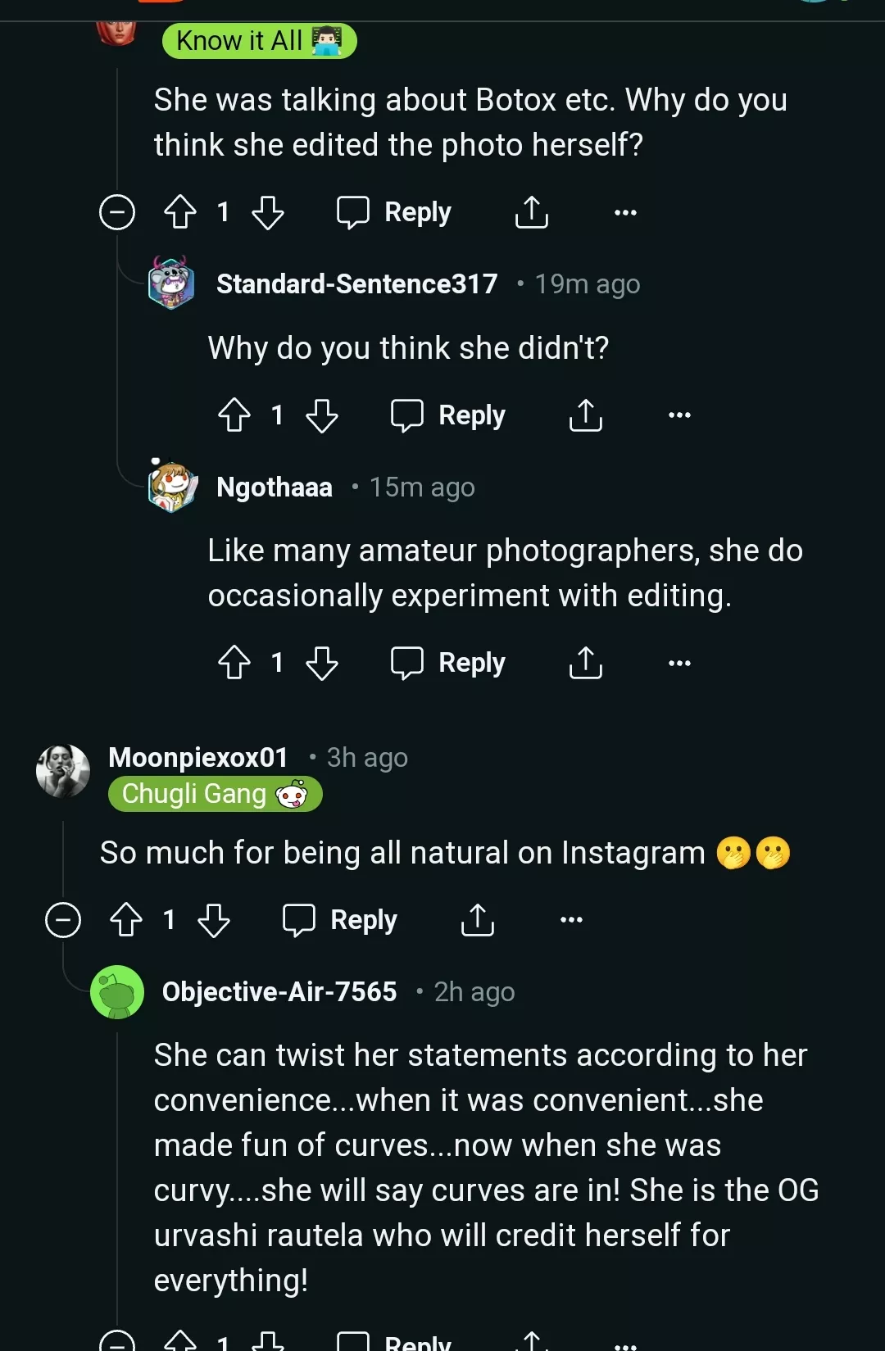
Task: Share the Botox comment
Action: (531, 212)
